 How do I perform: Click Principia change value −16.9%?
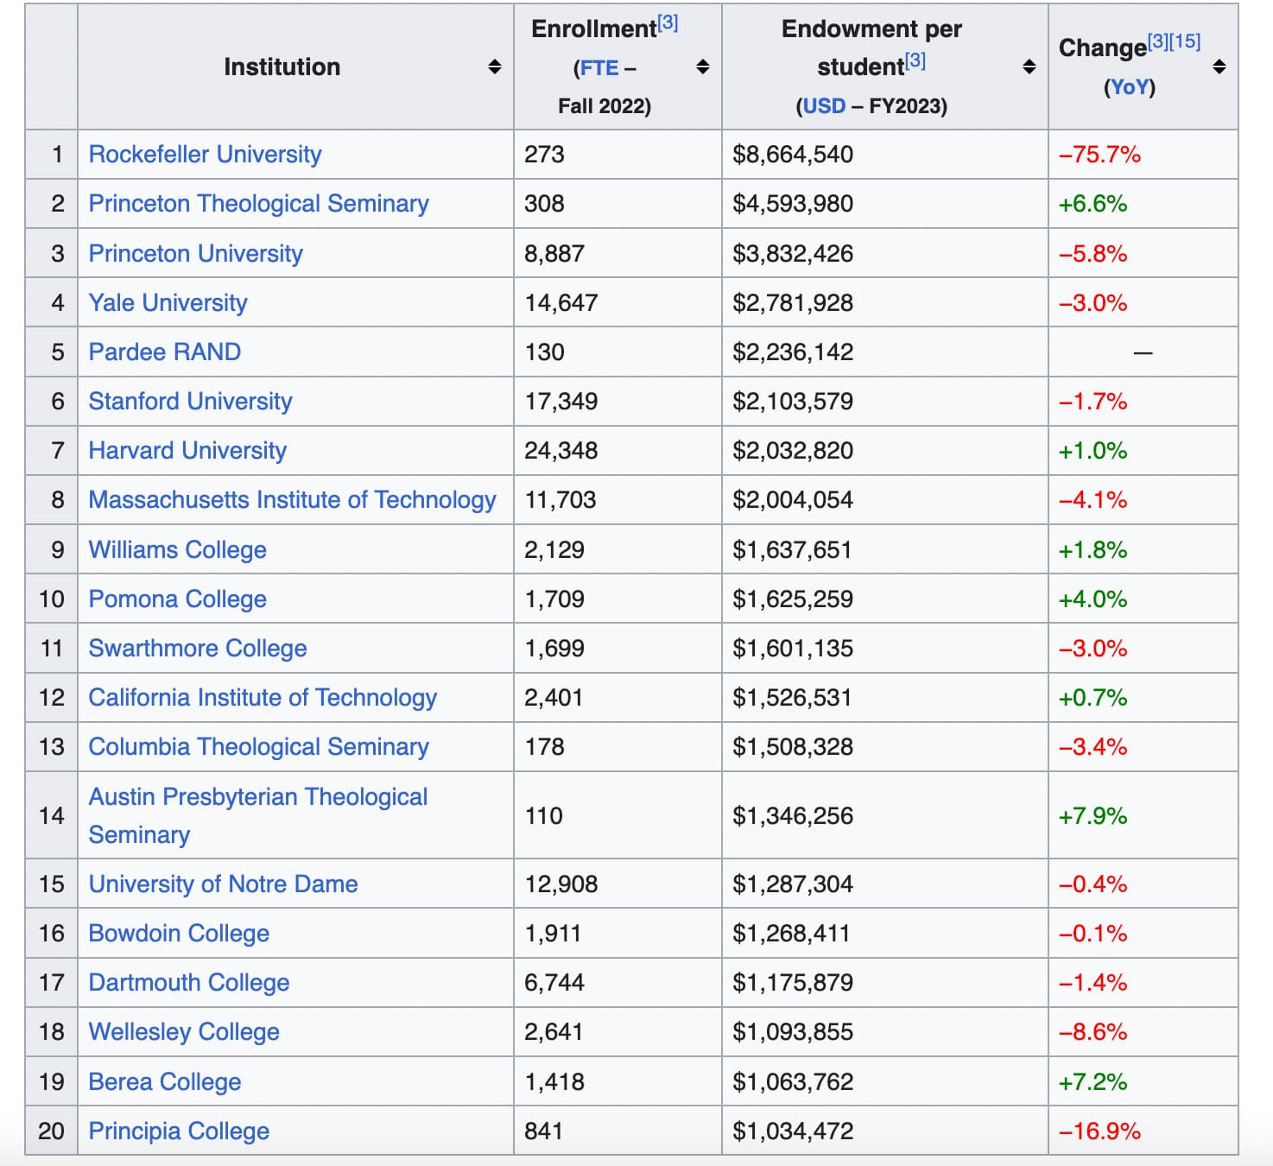click(1099, 1131)
